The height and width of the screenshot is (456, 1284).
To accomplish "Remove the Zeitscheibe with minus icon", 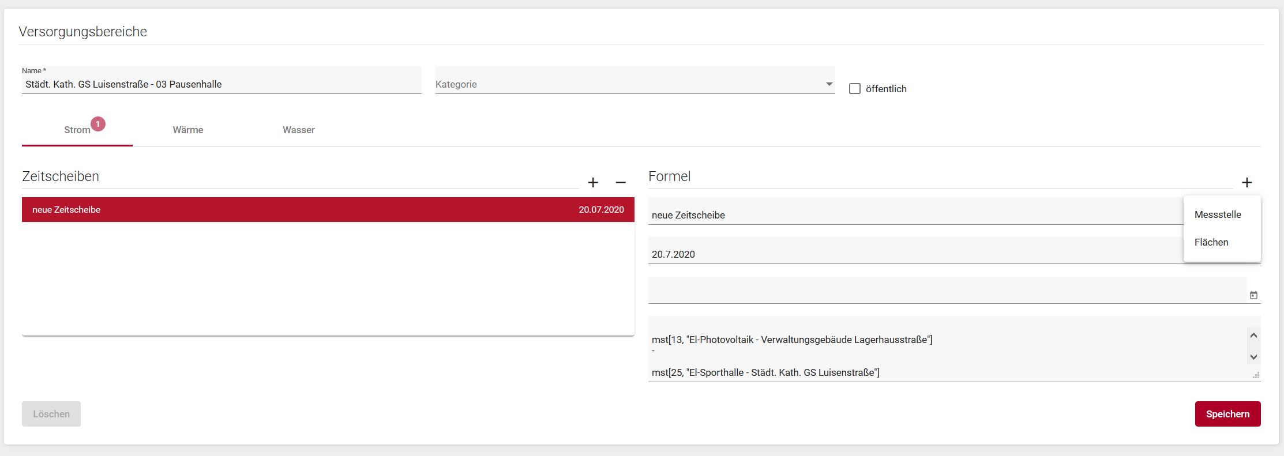I will tap(621, 183).
